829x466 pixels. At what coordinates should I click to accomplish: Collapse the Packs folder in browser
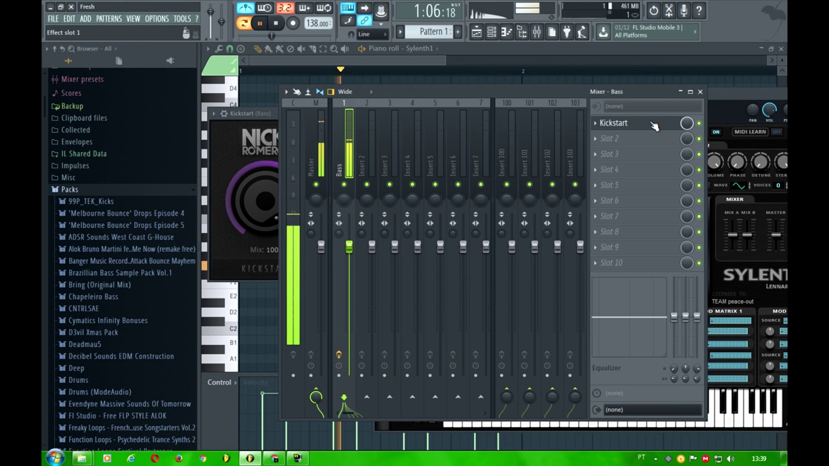69,190
